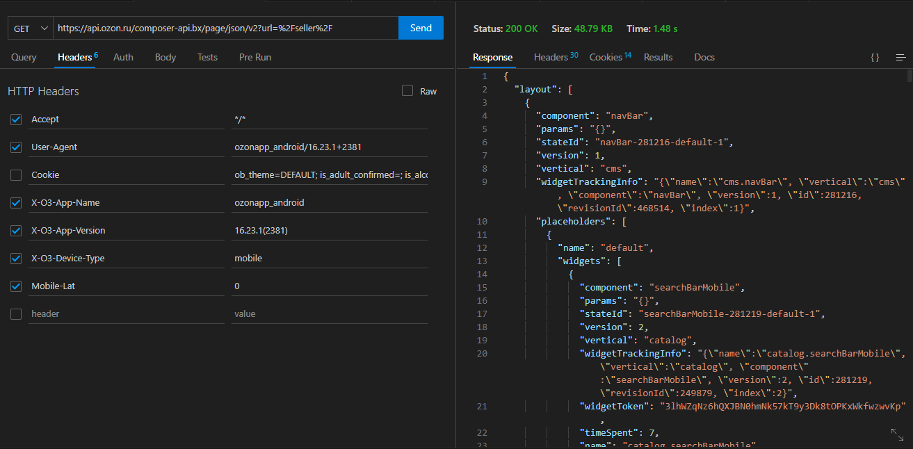Viewport: 913px width, 449px height.
Task: Click the curly braces format icon
Action: coord(875,58)
